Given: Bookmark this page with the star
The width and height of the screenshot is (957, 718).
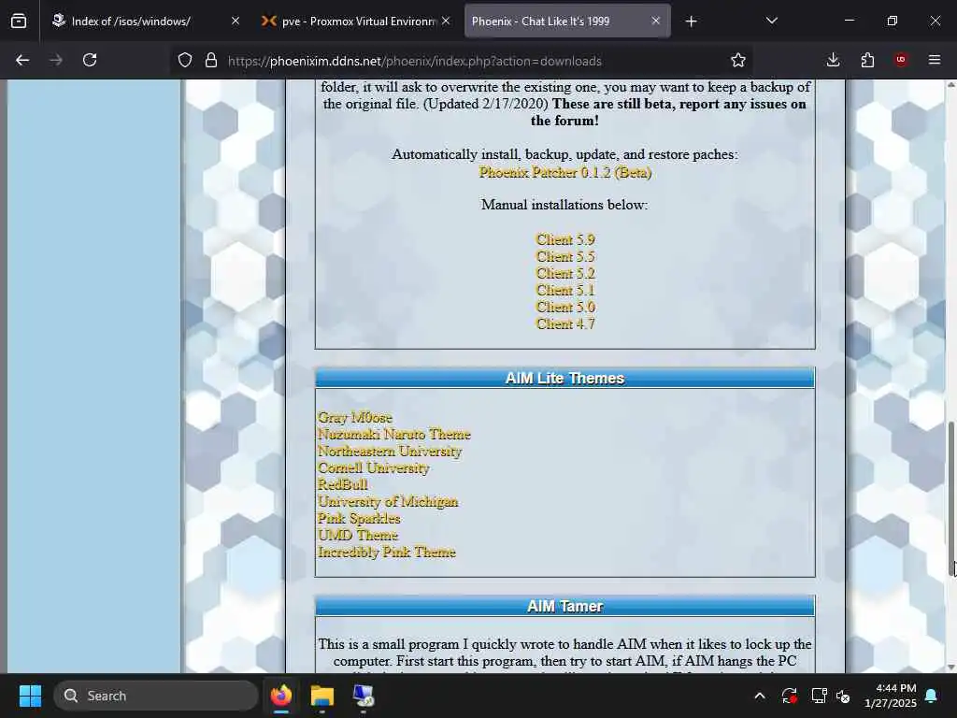Looking at the screenshot, I should (x=738, y=60).
